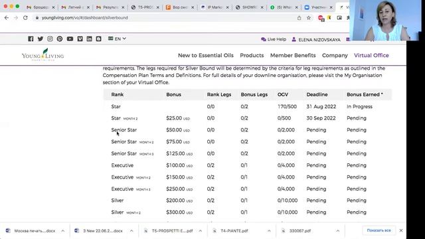Click the picture-in-picture toolbar icon
The width and height of the screenshot is (425, 239).
click(x=339, y=18)
